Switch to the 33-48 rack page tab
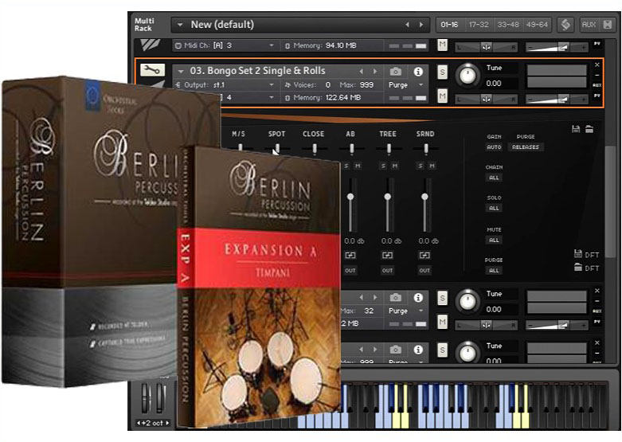This screenshot has width=622, height=442. pos(507,25)
